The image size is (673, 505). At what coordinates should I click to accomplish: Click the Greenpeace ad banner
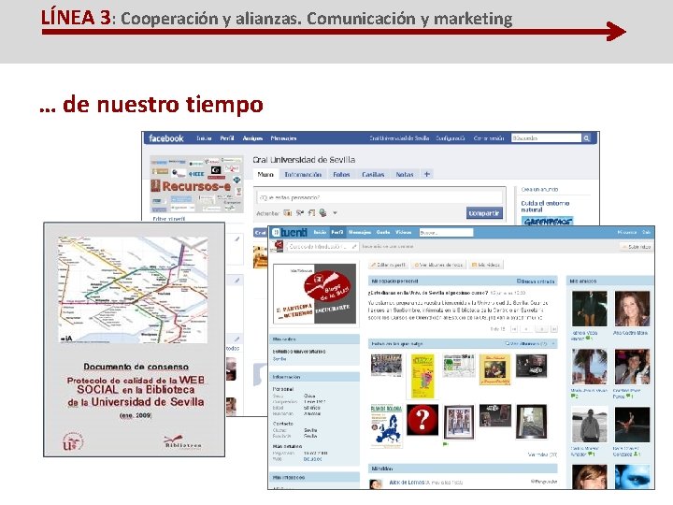click(547, 221)
